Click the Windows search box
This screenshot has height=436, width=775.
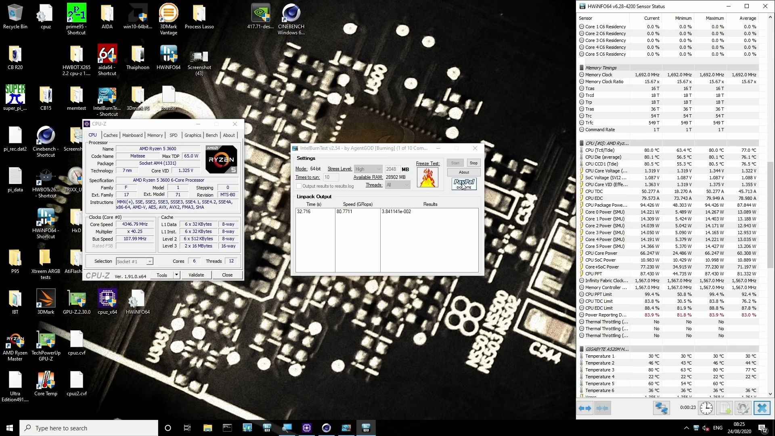coord(89,428)
